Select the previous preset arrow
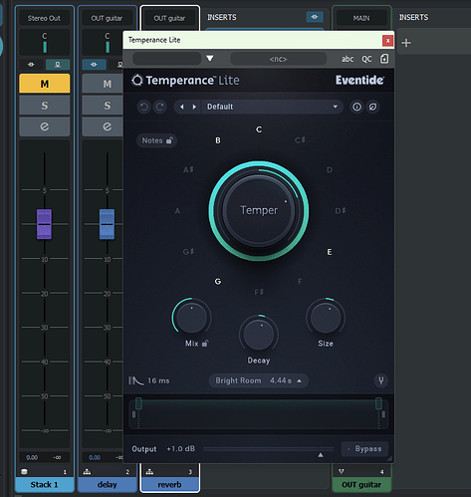 pyautogui.click(x=182, y=107)
